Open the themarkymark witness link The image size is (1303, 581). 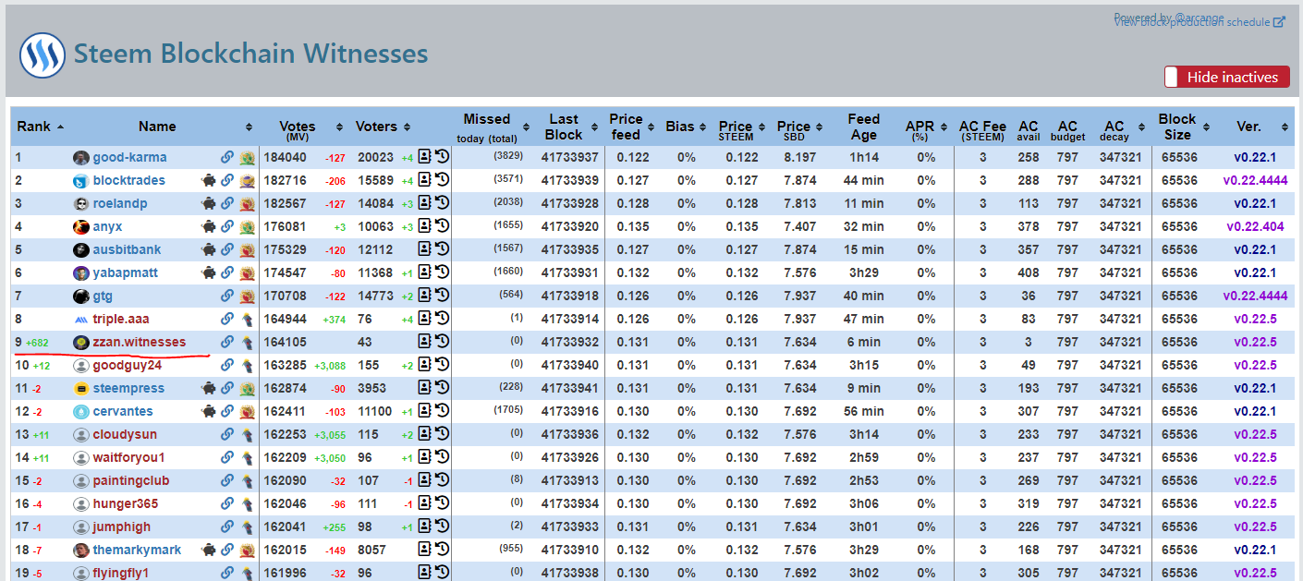click(x=137, y=550)
